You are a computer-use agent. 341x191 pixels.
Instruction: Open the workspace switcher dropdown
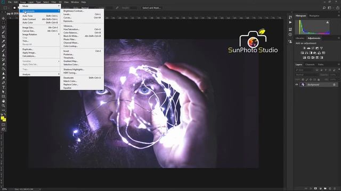pyautogui.click(x=330, y=8)
